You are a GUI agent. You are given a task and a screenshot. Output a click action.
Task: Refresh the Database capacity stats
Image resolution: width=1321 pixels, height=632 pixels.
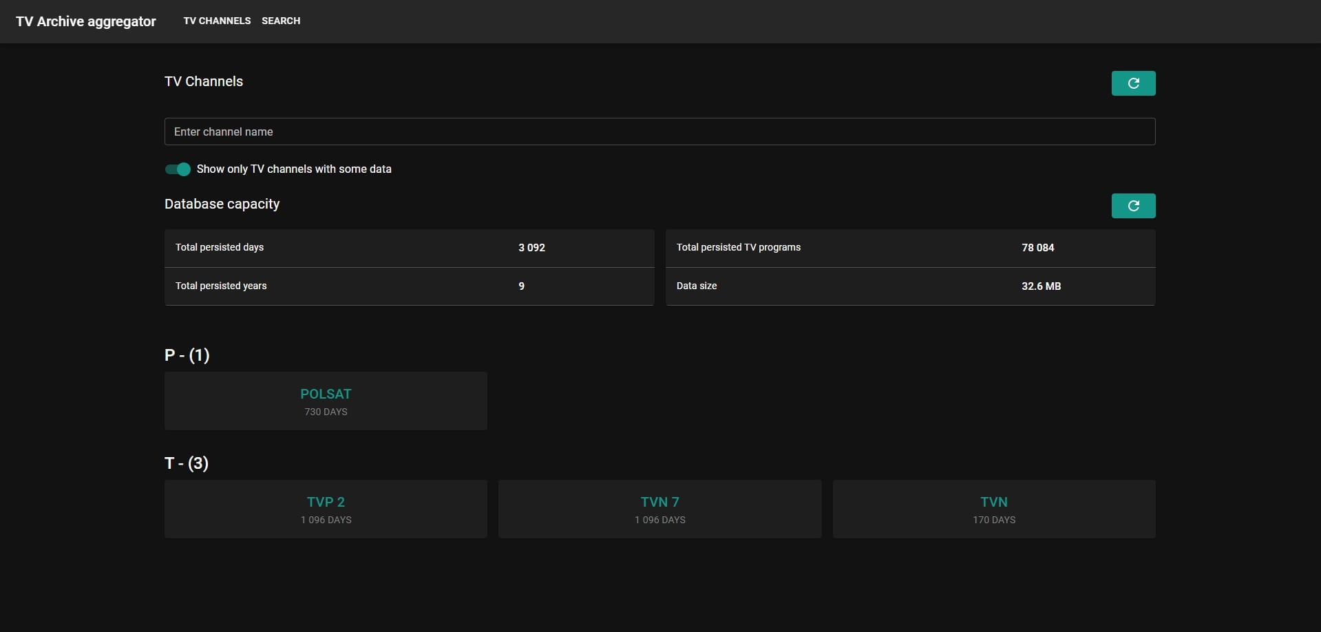pyautogui.click(x=1133, y=206)
